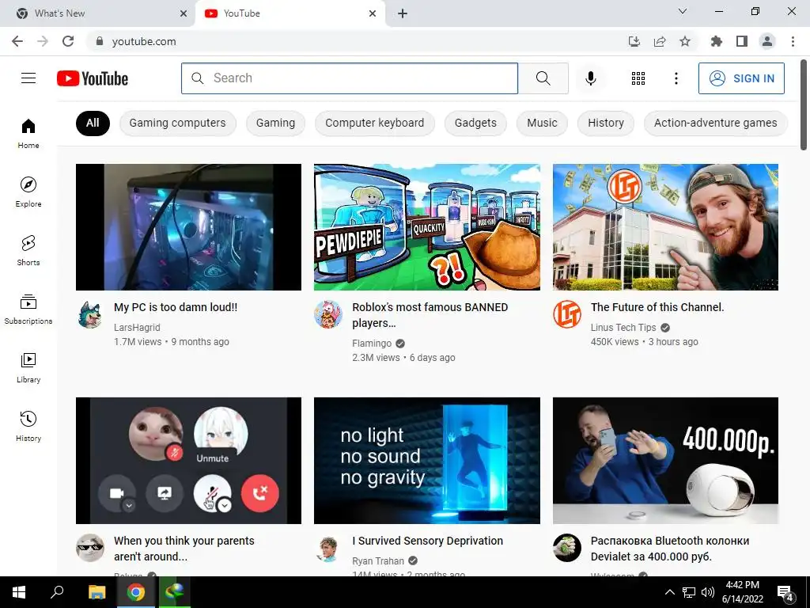Start voice search with microphone icon

pos(590,78)
